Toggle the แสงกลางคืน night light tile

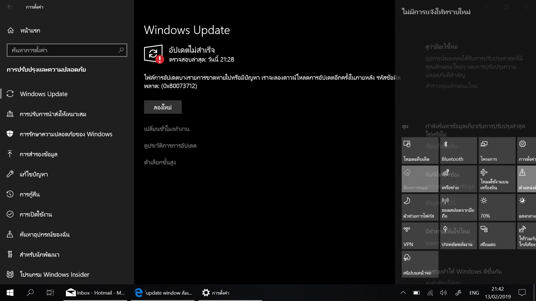coord(527,207)
